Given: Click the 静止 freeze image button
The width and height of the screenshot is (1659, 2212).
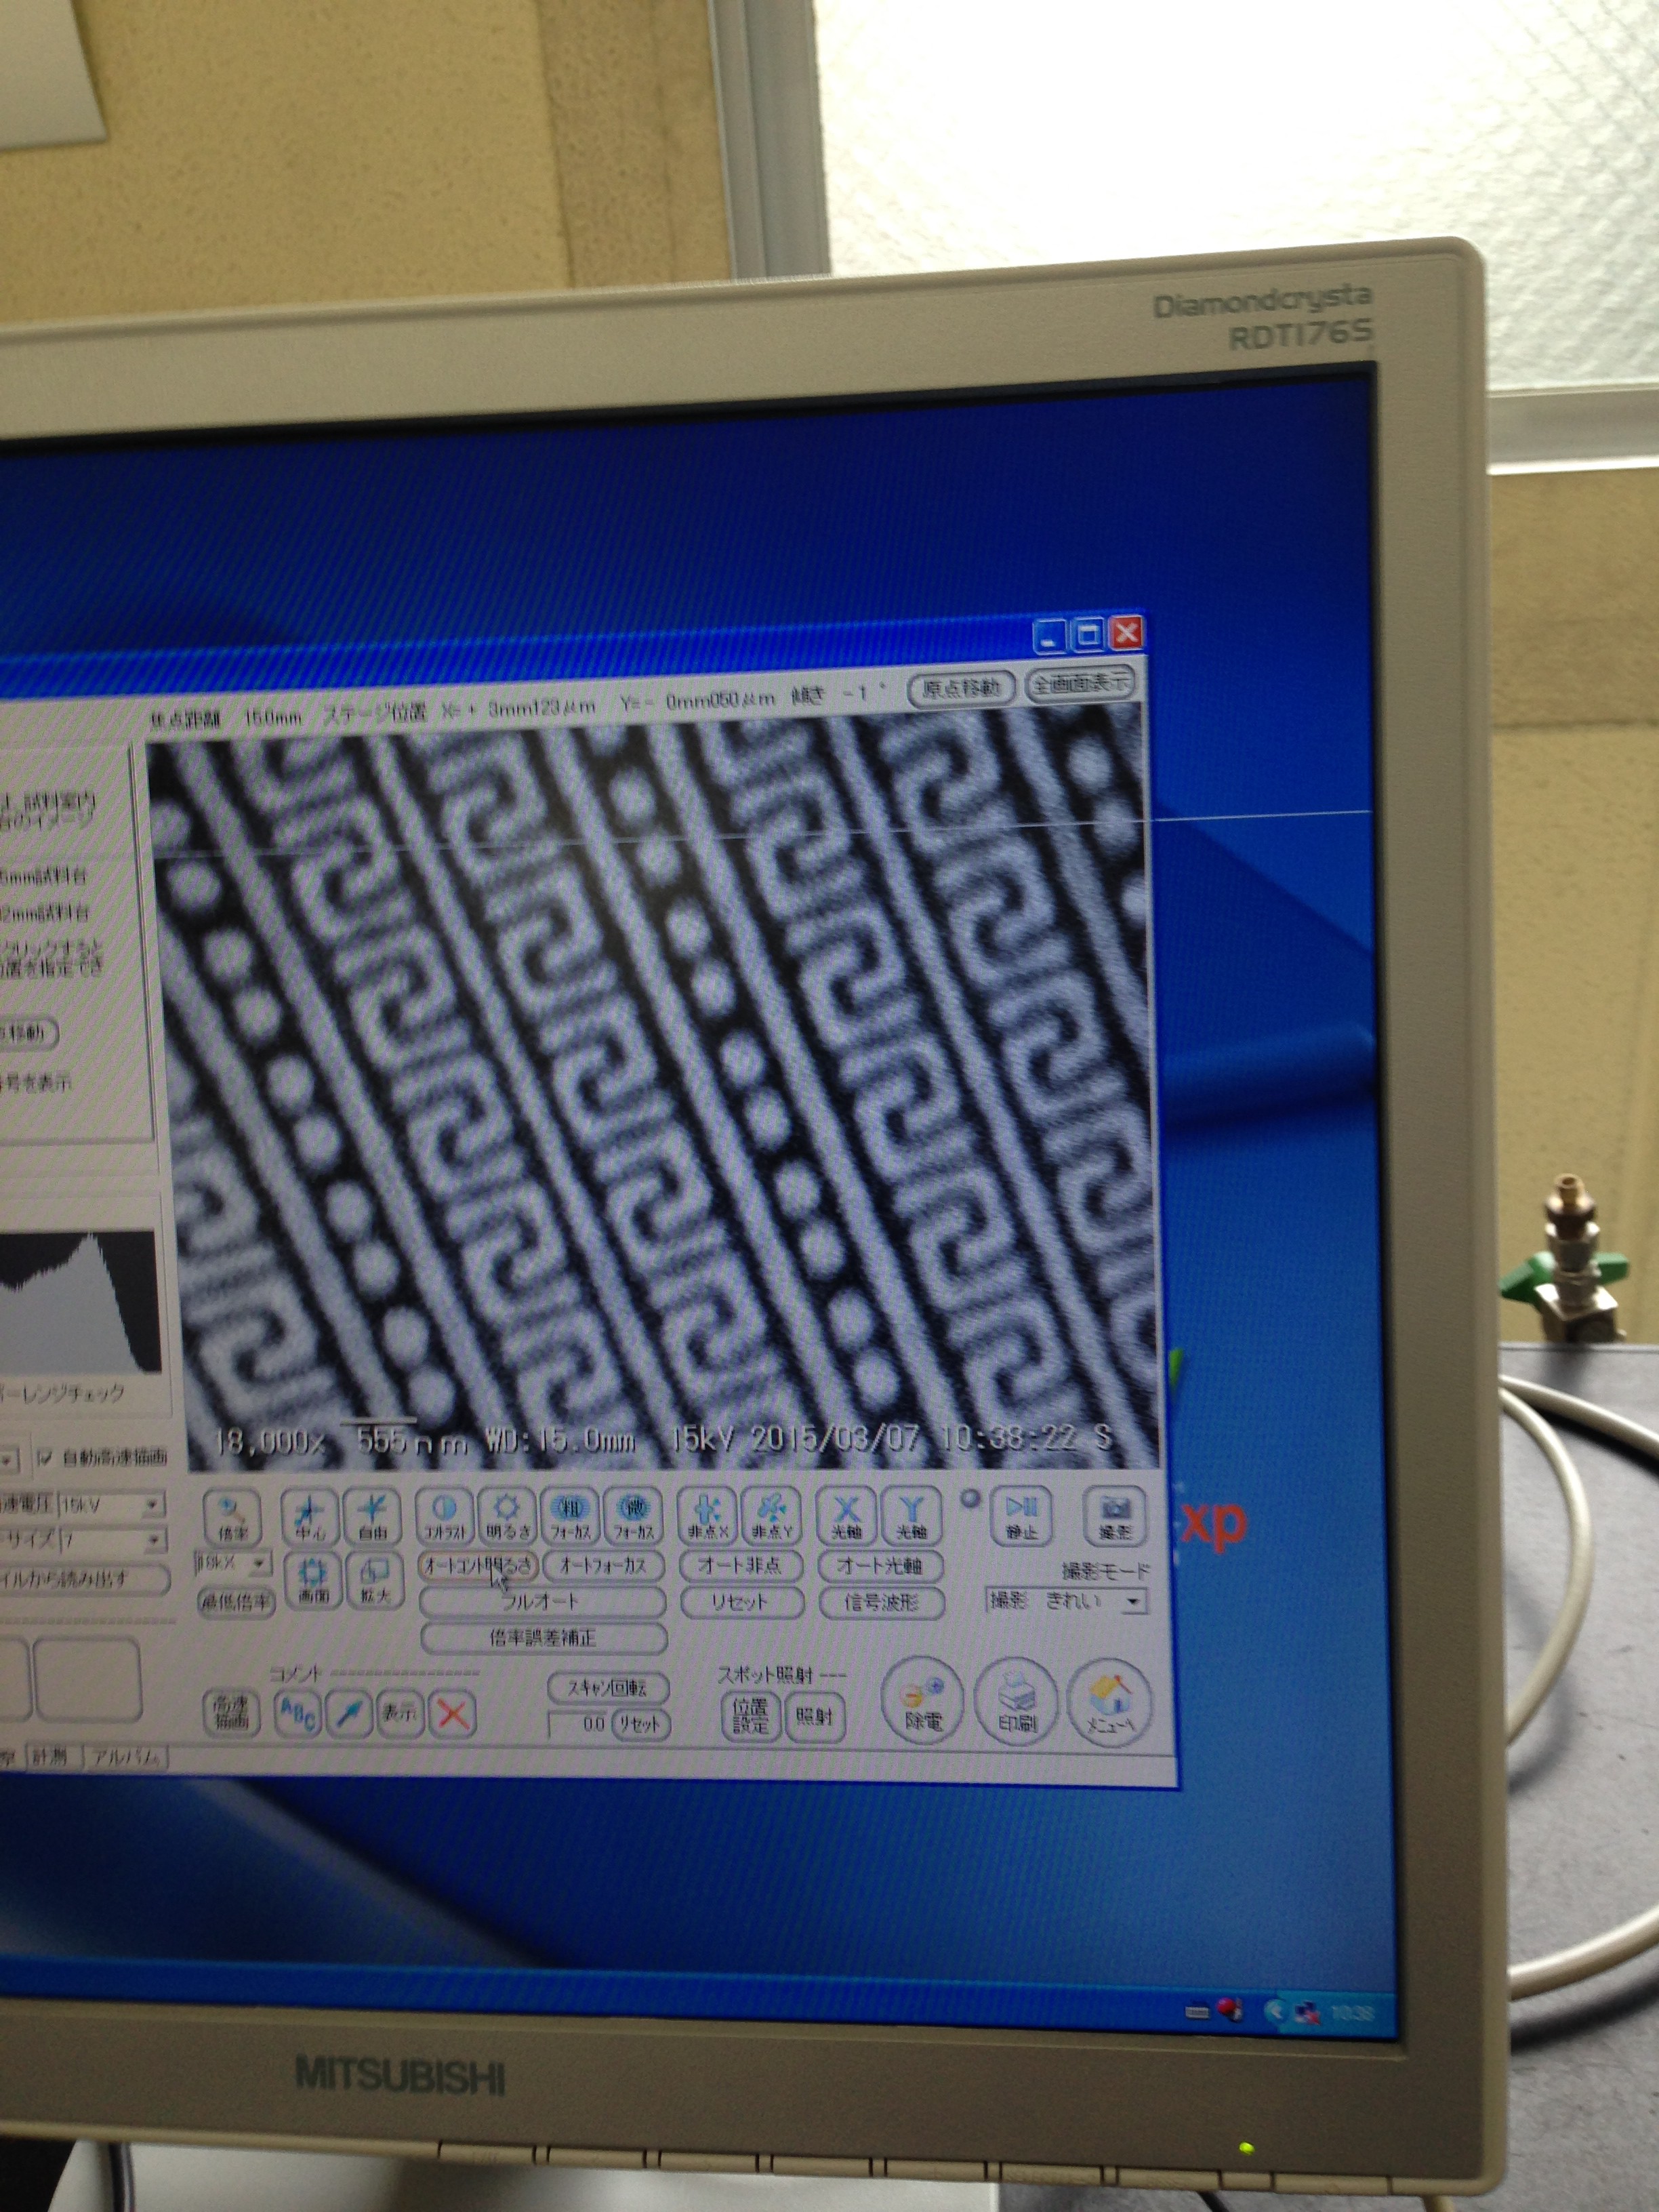Looking at the screenshot, I should click(x=1021, y=1515).
